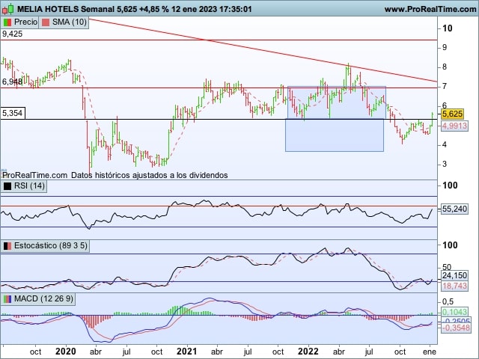479x359 pixels.
Task: Open the www.ProRealTime.com link in header
Action: (430, 9)
